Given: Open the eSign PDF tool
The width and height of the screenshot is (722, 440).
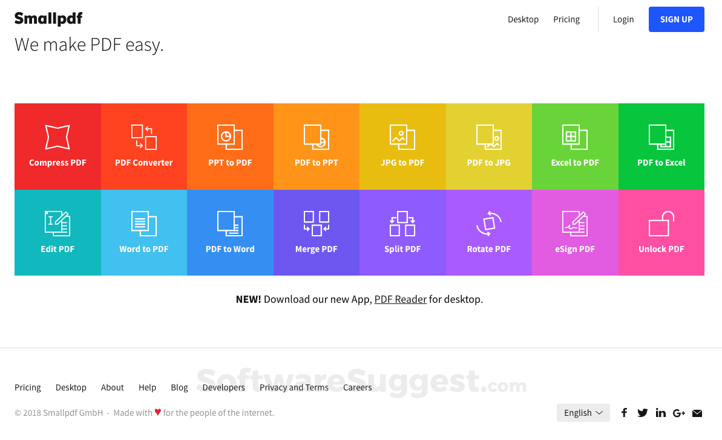Looking at the screenshot, I should (x=575, y=232).
